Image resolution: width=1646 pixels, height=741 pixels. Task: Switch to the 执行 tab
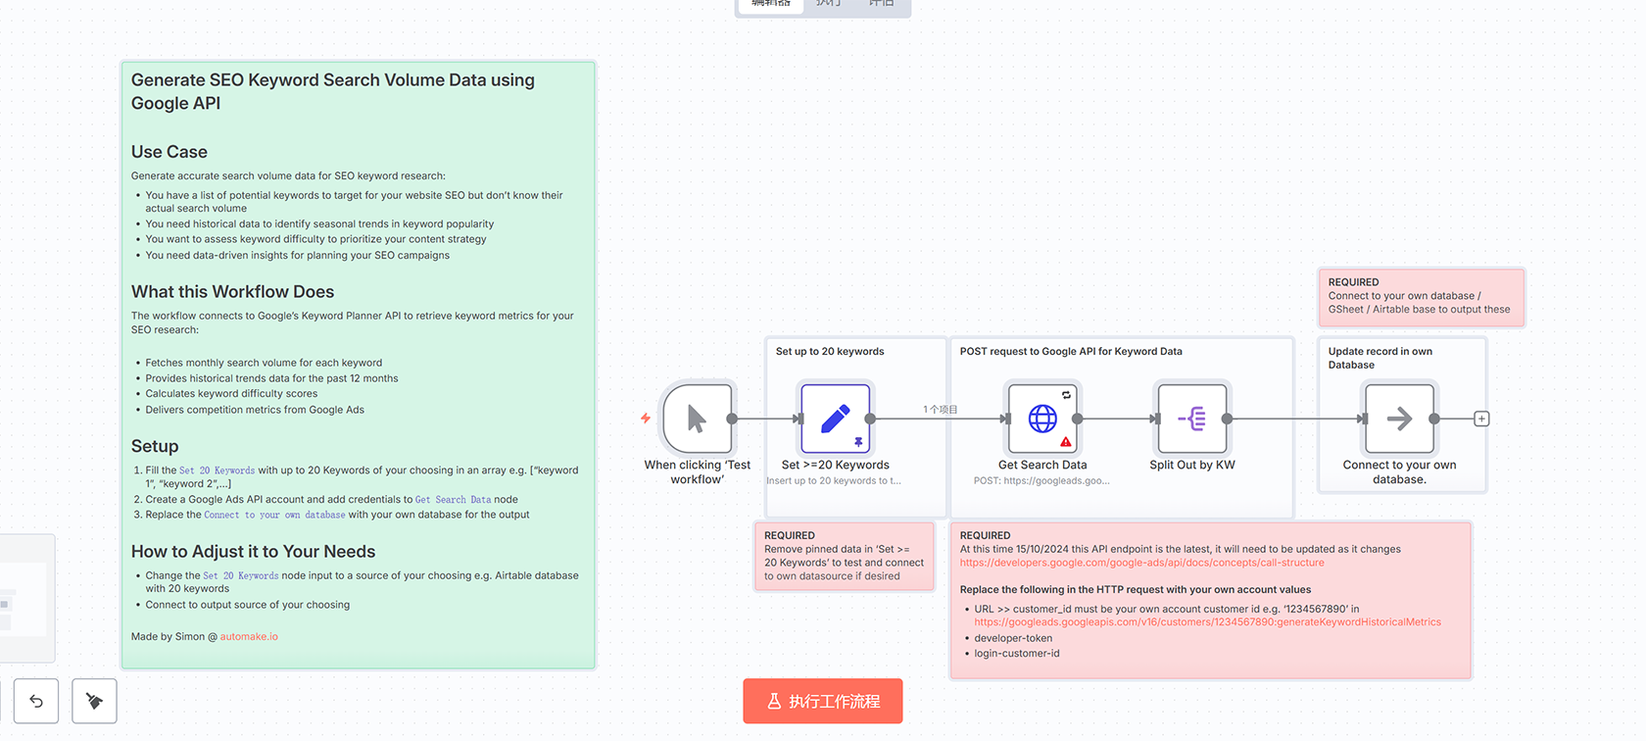click(829, 4)
